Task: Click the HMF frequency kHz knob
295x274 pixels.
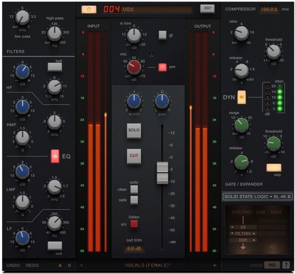Action: (x=55, y=122)
